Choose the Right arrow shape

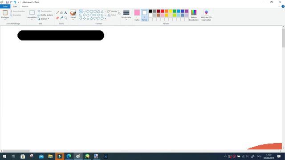click(95, 15)
